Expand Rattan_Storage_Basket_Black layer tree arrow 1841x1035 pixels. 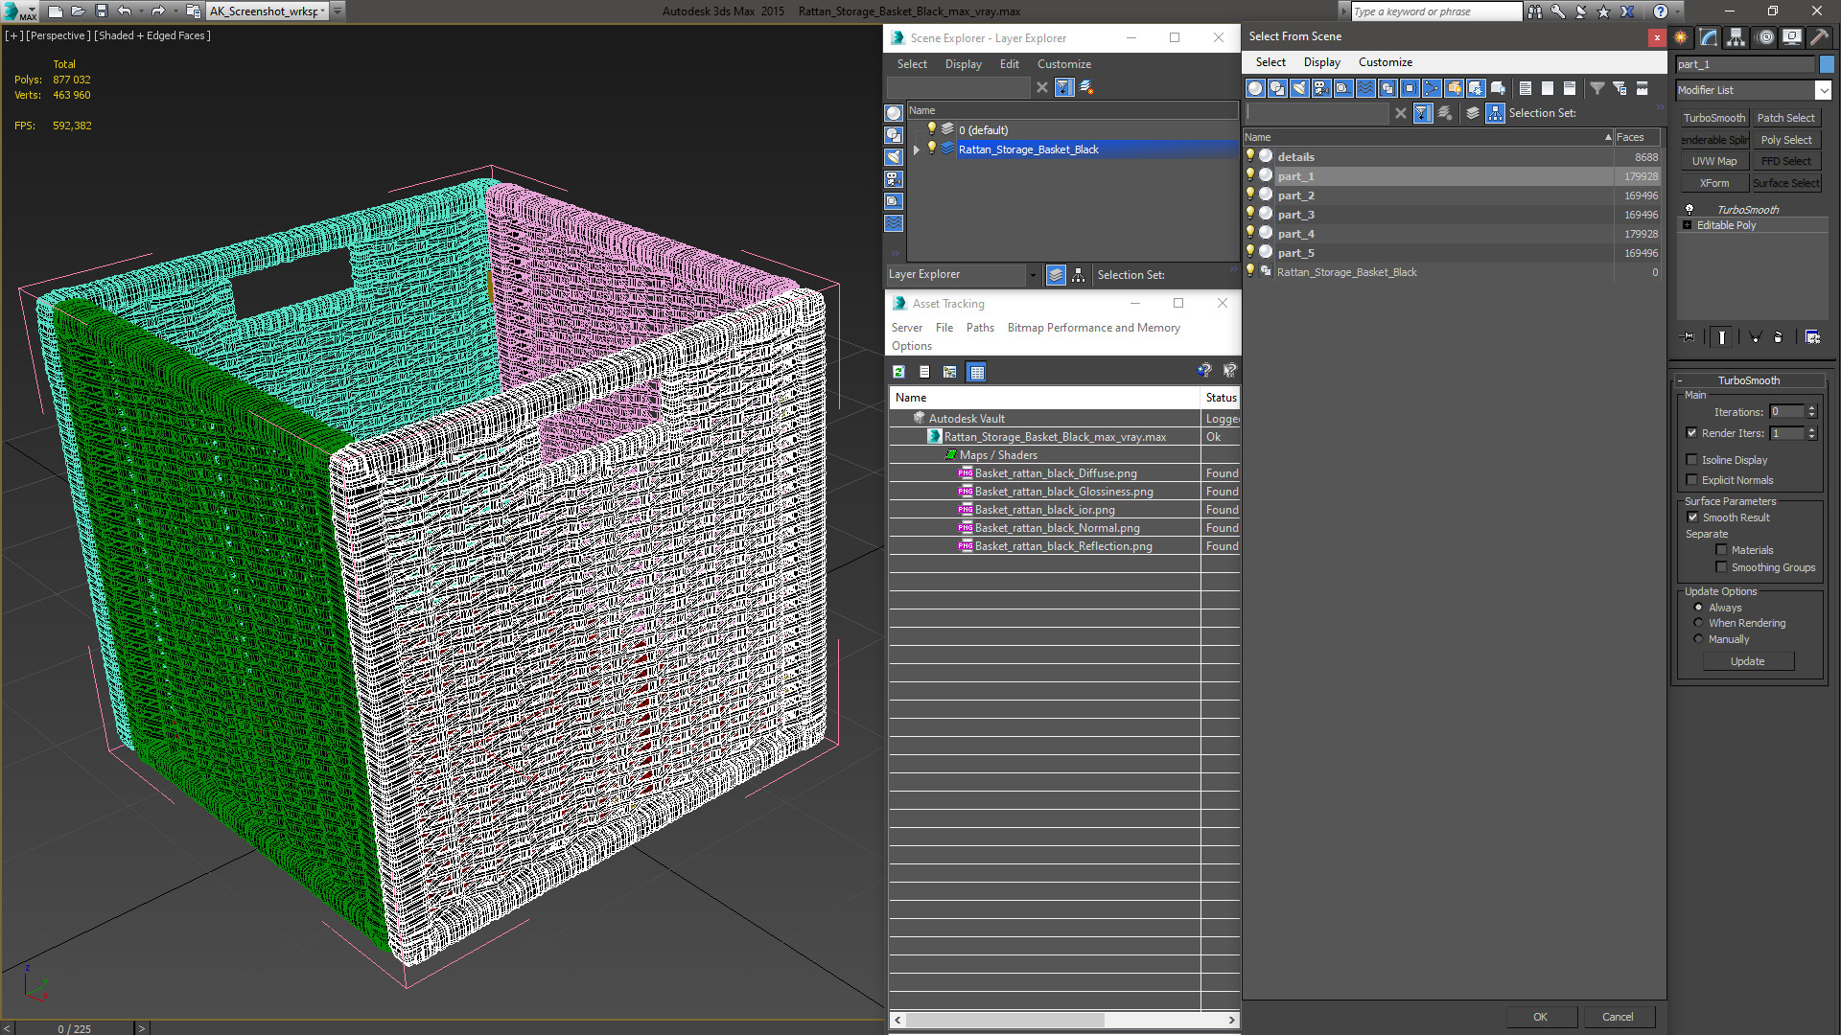pos(917,149)
